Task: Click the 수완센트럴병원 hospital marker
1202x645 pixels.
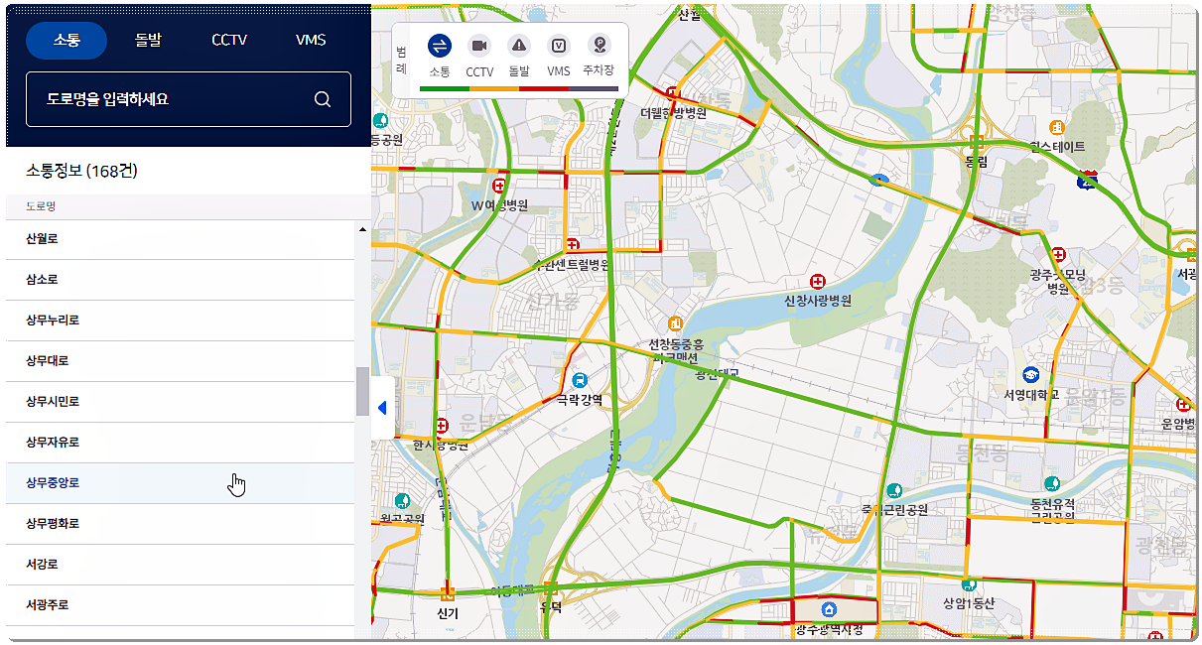Action: pyautogui.click(x=572, y=244)
